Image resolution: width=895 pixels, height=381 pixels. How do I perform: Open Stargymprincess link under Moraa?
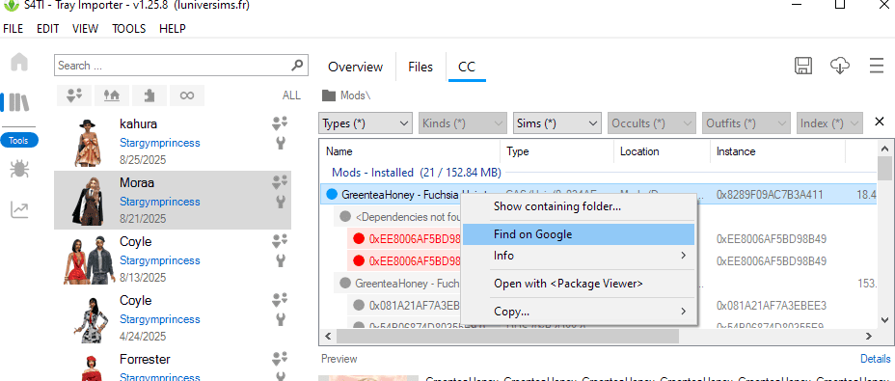tap(160, 202)
